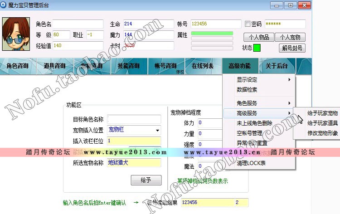Screen dimensions: 340x214
Task: Open the 高级功能 tab menu
Action: pos(240,66)
